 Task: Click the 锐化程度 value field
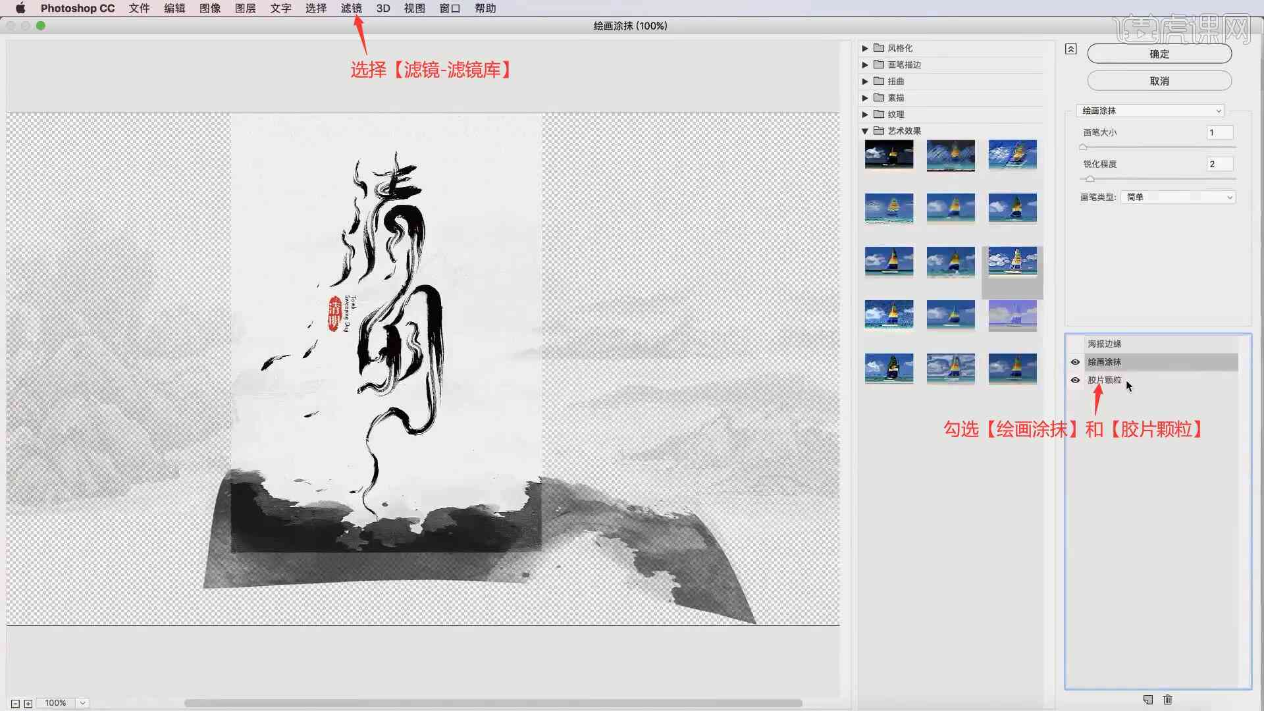(1220, 165)
